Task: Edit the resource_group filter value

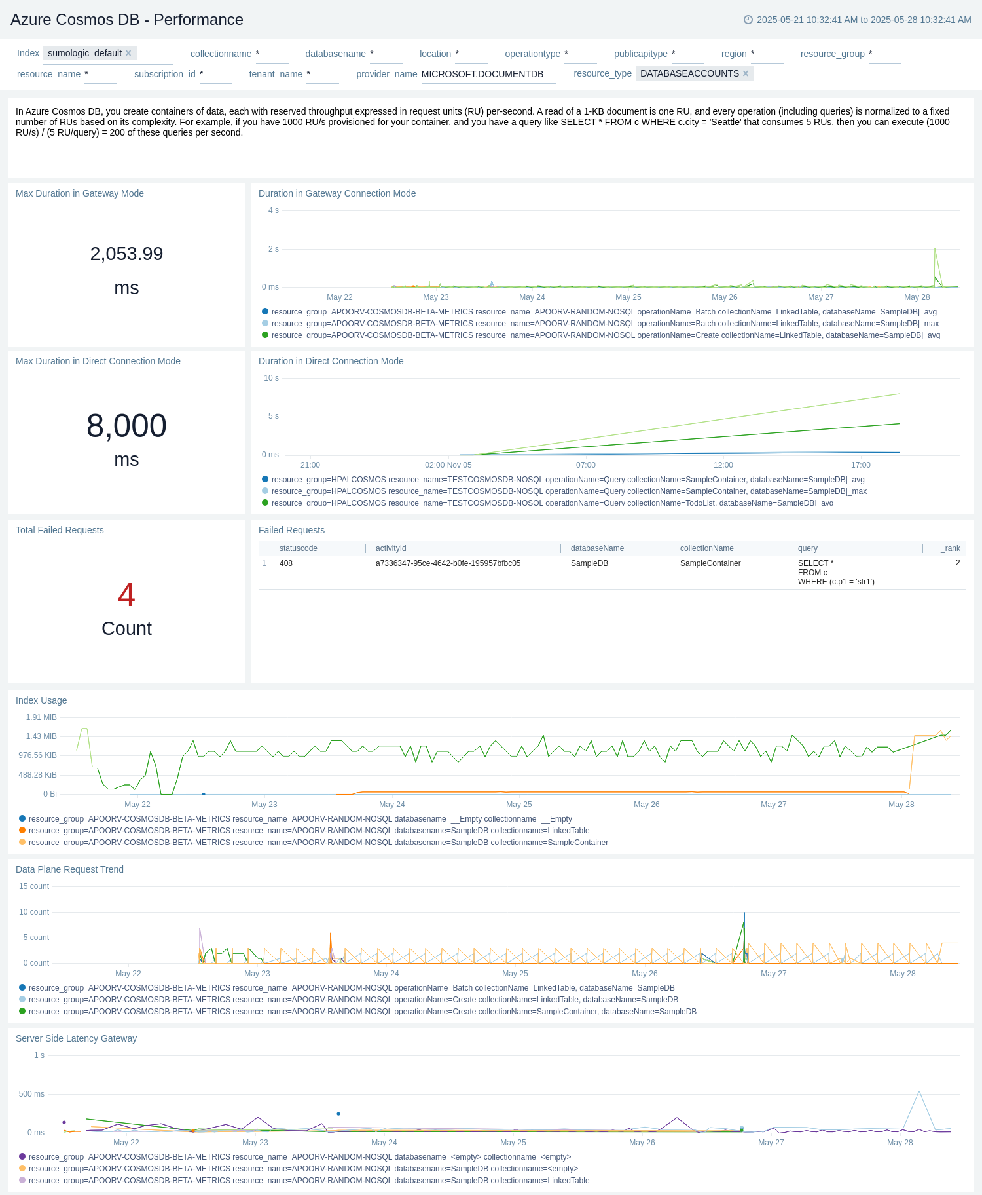Action: (x=885, y=54)
